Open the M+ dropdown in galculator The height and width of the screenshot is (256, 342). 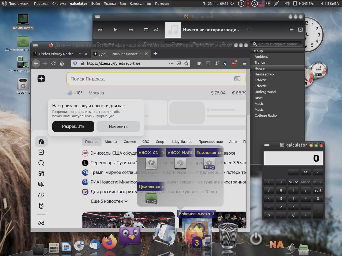pyautogui.click(x=318, y=182)
